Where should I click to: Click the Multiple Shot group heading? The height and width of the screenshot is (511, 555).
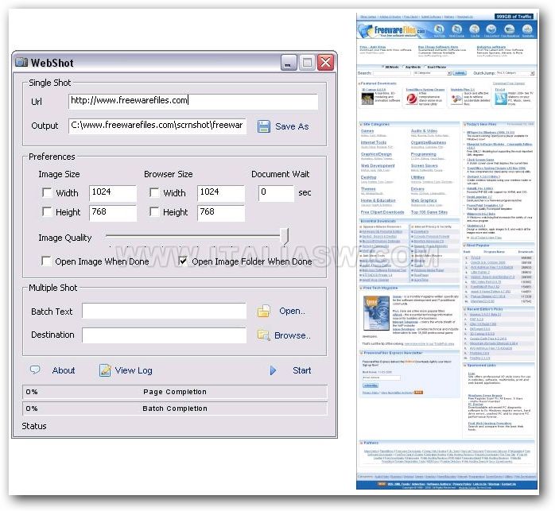52,288
